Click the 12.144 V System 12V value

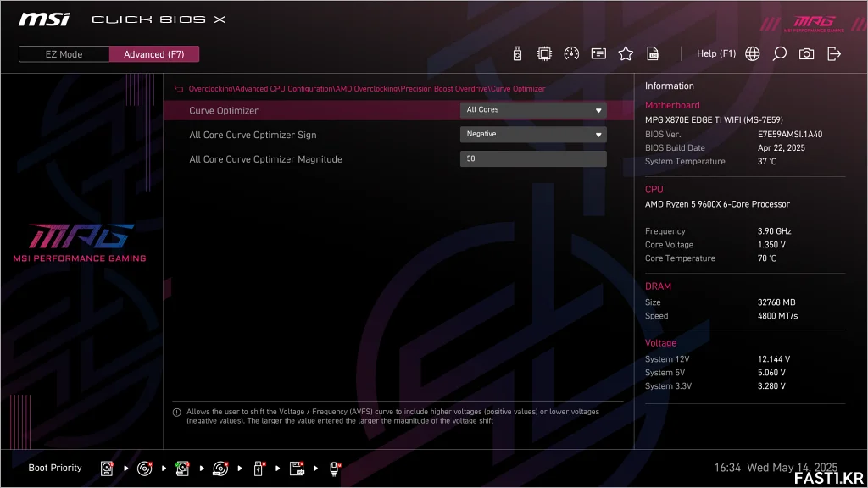773,359
